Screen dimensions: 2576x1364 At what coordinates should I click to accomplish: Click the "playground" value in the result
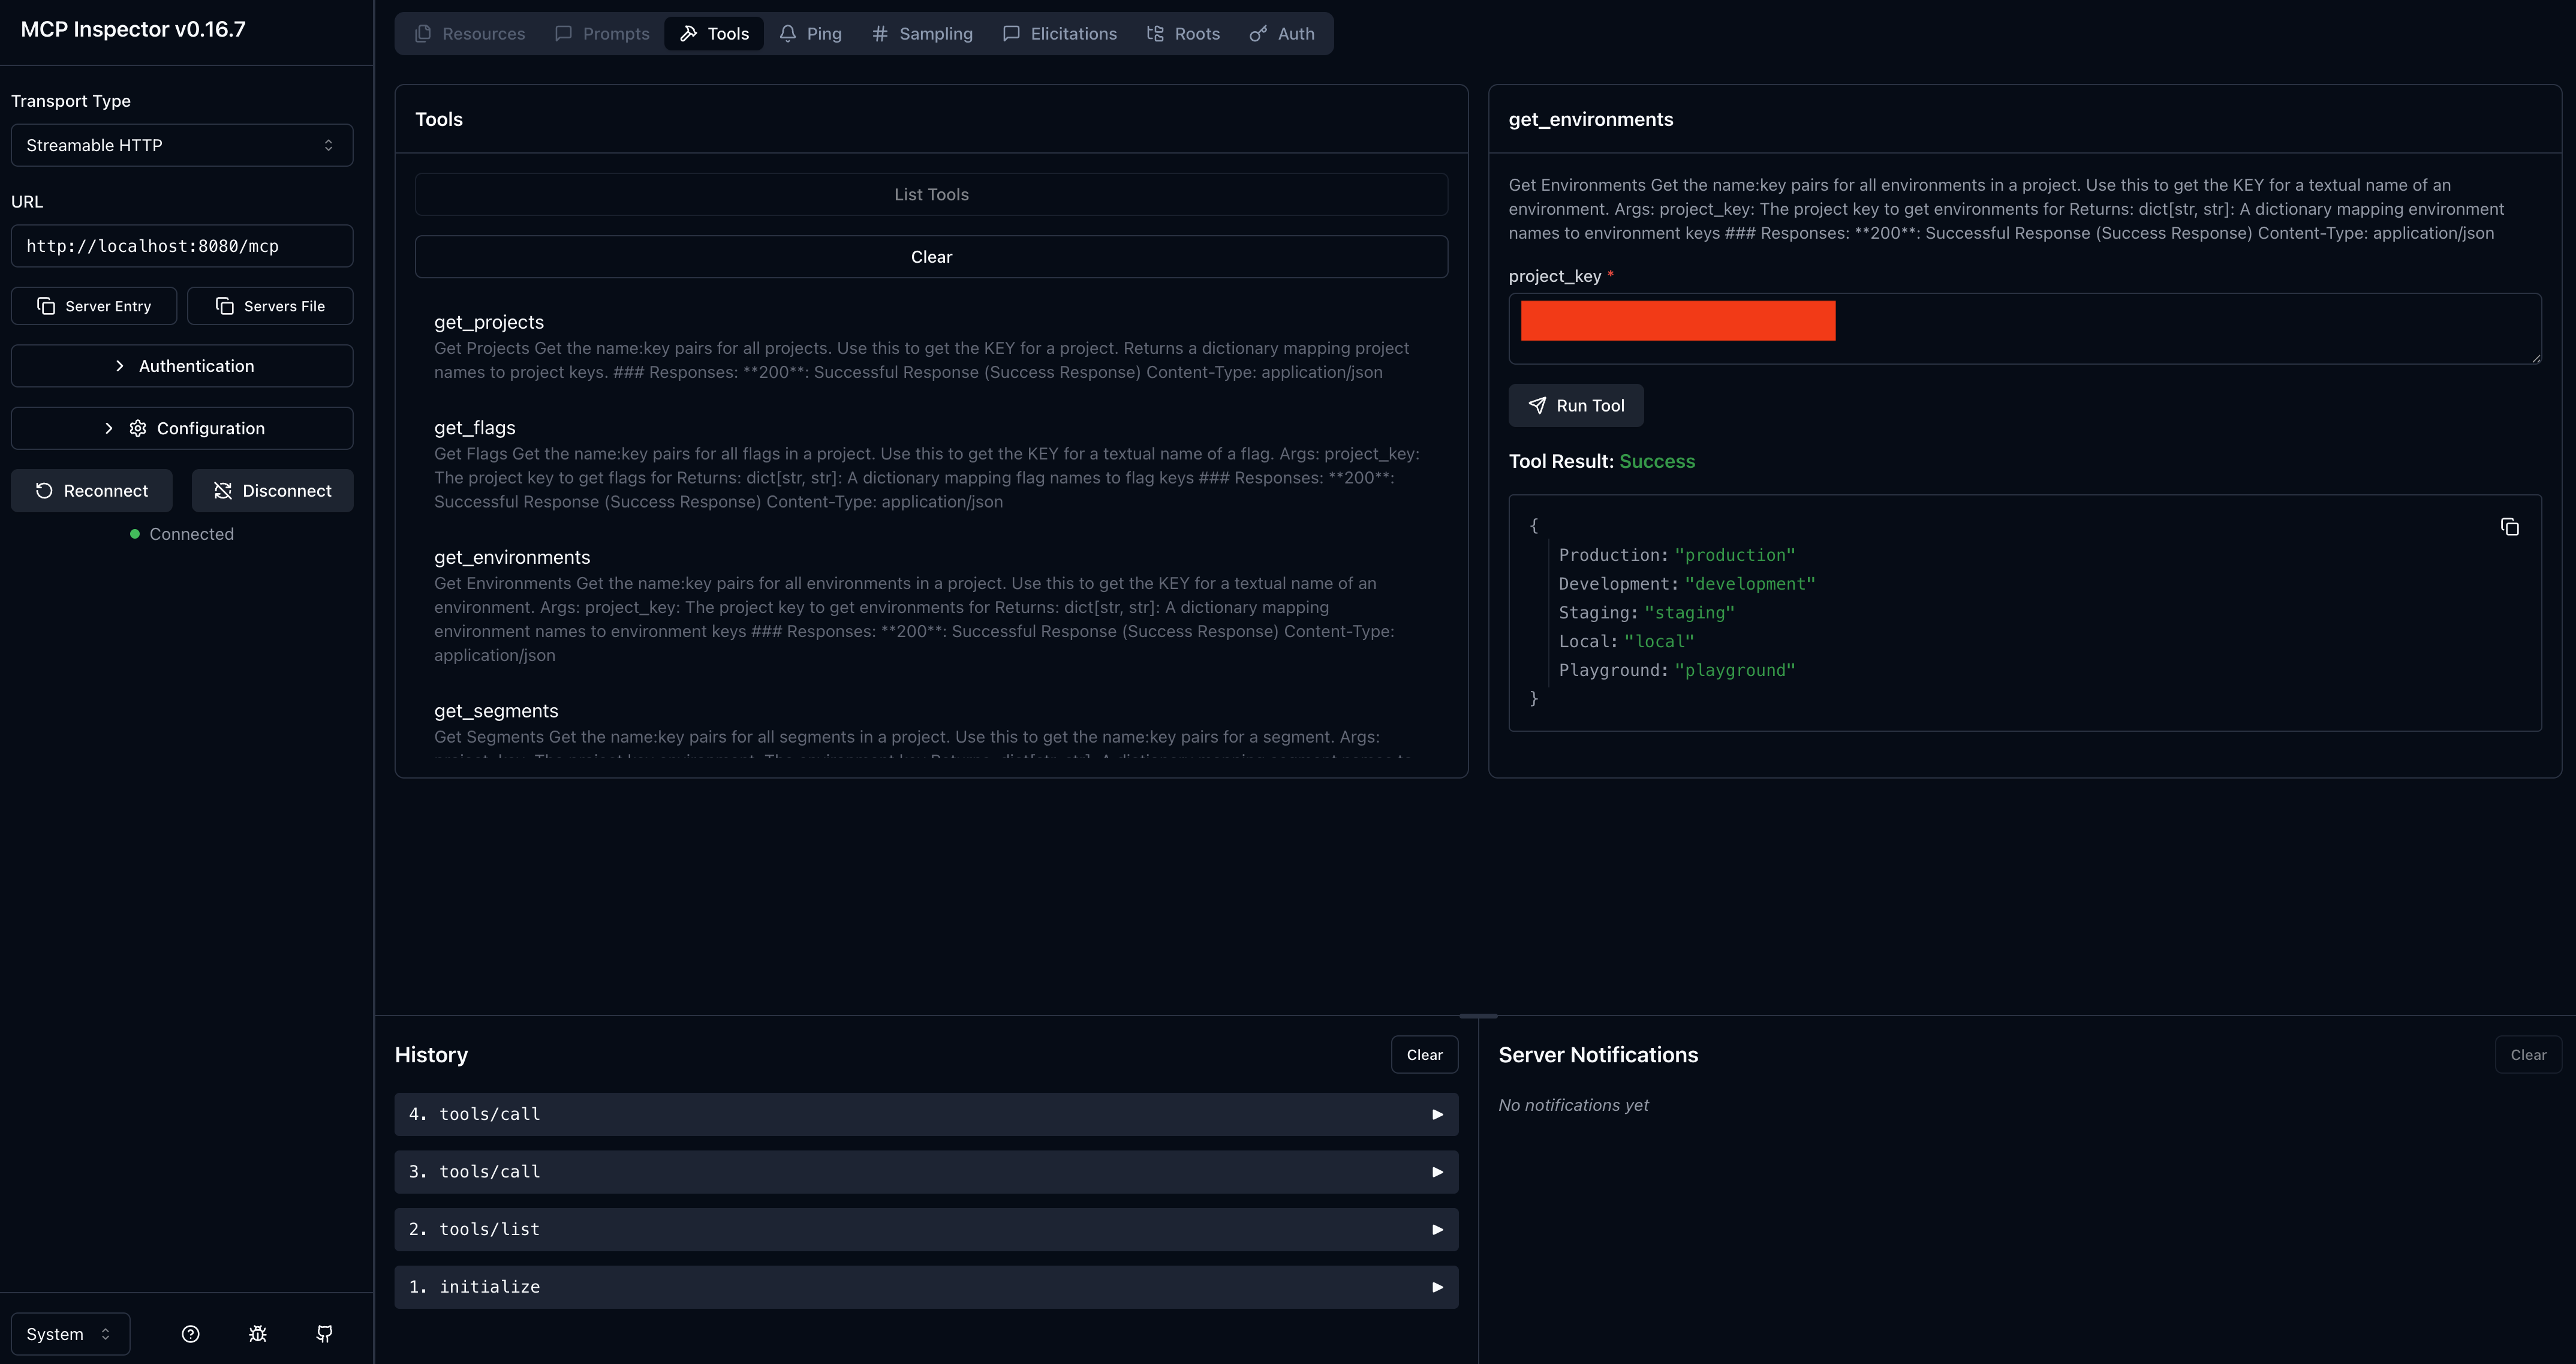[x=1735, y=670]
